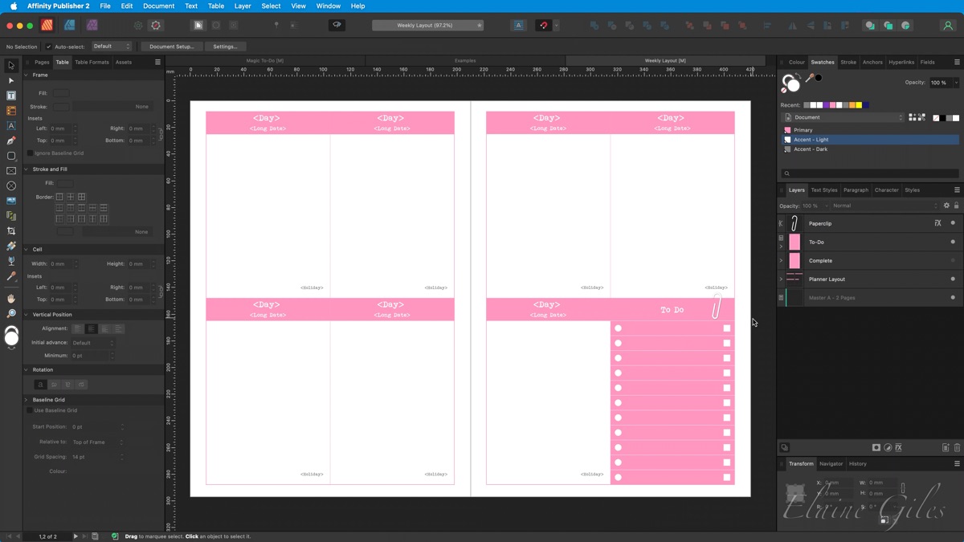Switch to Stroke panel tab
The width and height of the screenshot is (964, 542).
848,62
